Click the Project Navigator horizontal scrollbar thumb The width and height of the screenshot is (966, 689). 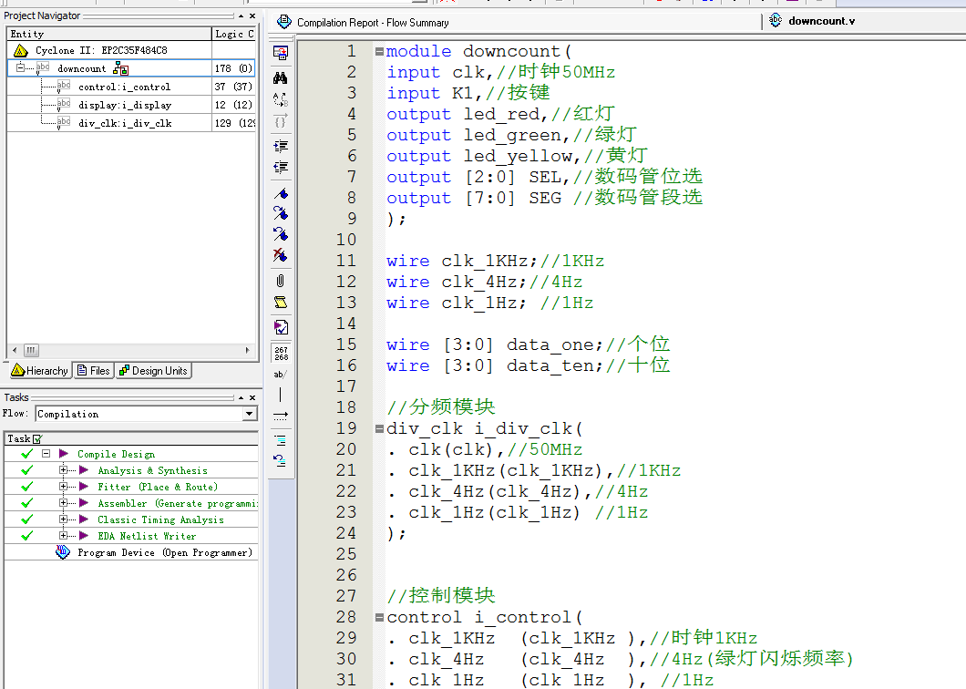(x=31, y=350)
